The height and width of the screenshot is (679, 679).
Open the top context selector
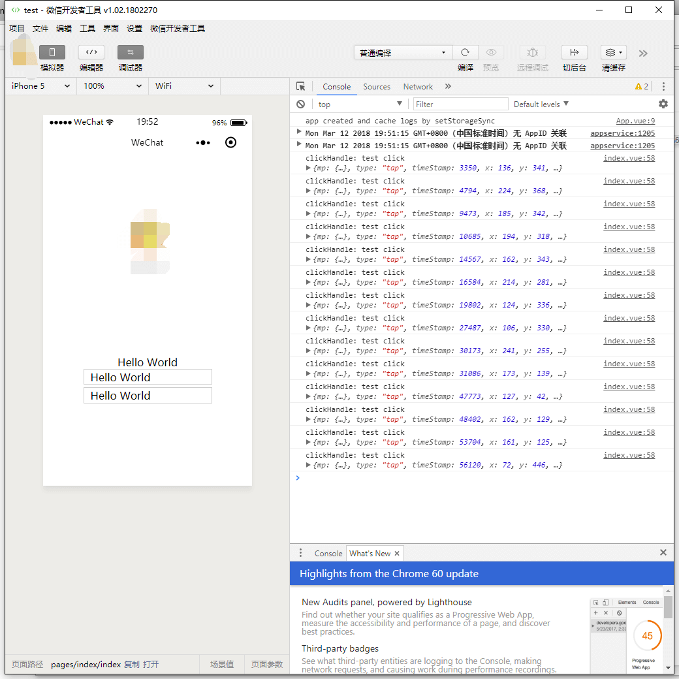[x=360, y=104]
